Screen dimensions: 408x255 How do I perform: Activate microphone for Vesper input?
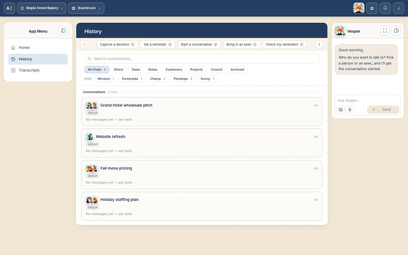(x=350, y=110)
